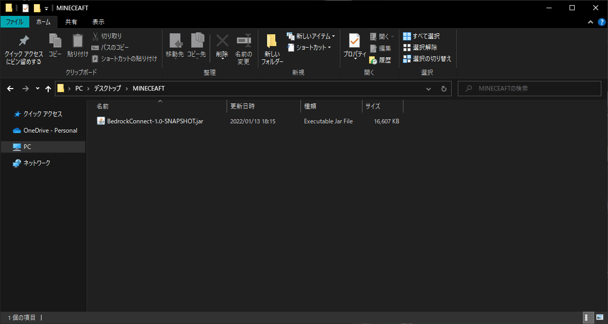Screen dimensions: 608x324
Task: Click the History (履歴) ribbon item
Action: 380,60
